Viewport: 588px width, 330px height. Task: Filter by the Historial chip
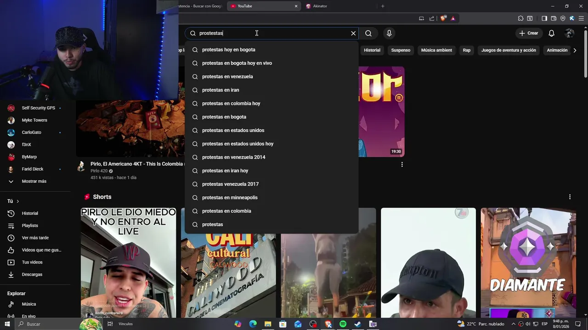[x=372, y=50]
